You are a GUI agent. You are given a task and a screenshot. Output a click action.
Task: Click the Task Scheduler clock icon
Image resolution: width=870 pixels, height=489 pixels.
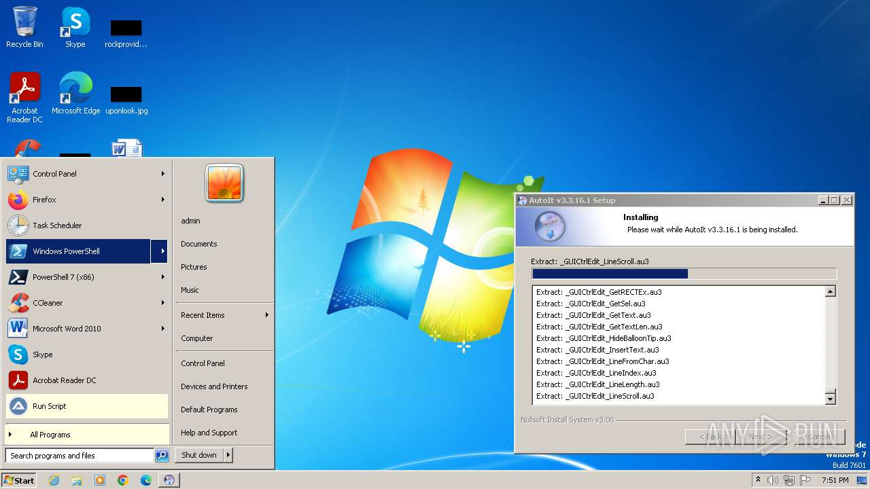tap(18, 225)
